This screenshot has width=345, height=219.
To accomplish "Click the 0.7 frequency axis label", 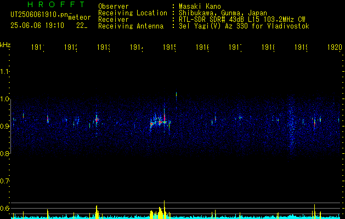I will 4,181.
